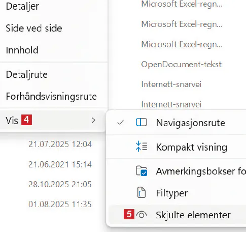The image size is (246, 232).
Task: Choose the Innhold view layout
Action: (22, 50)
